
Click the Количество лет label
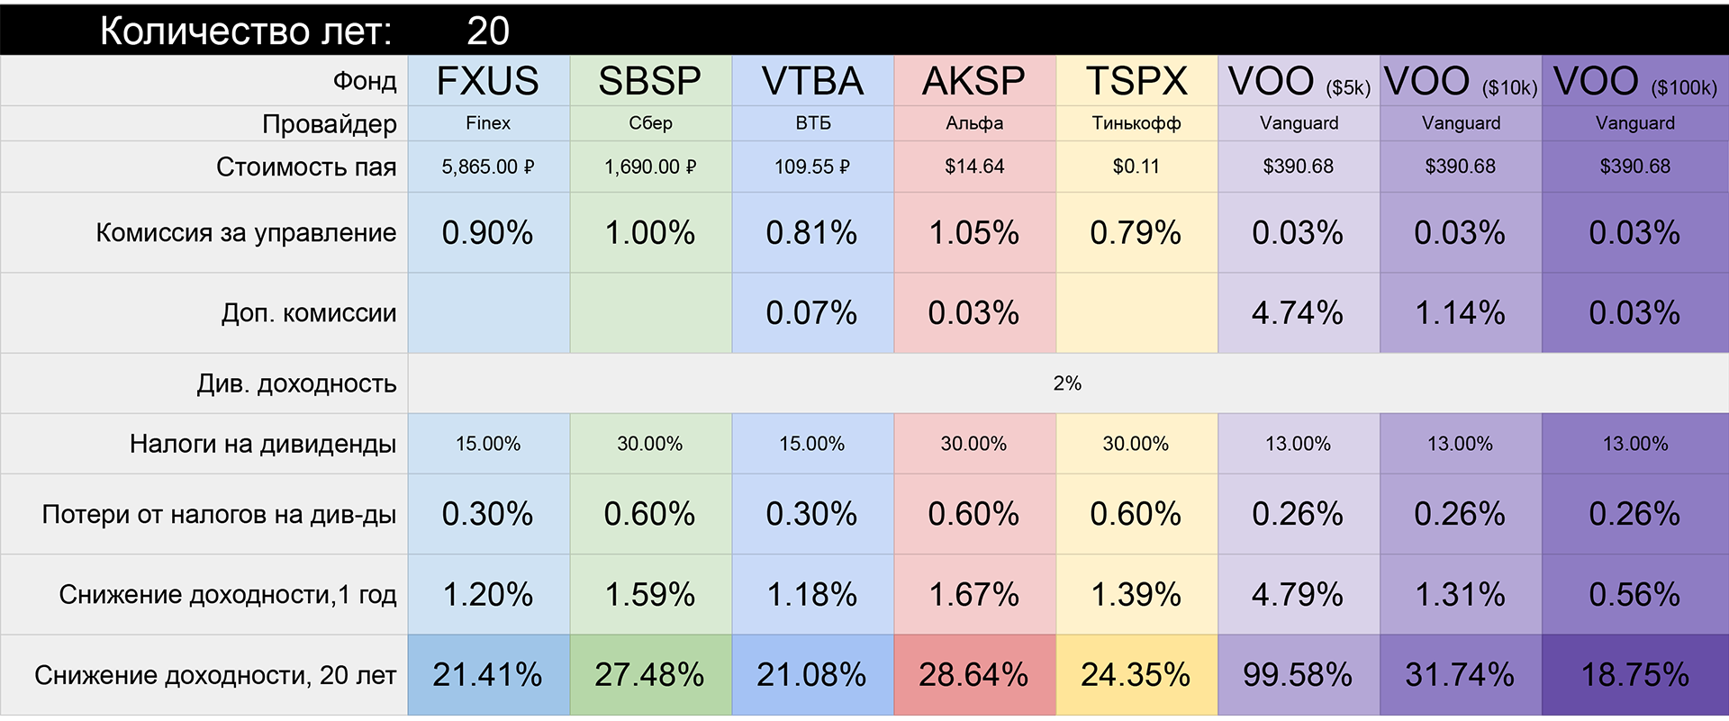click(246, 32)
